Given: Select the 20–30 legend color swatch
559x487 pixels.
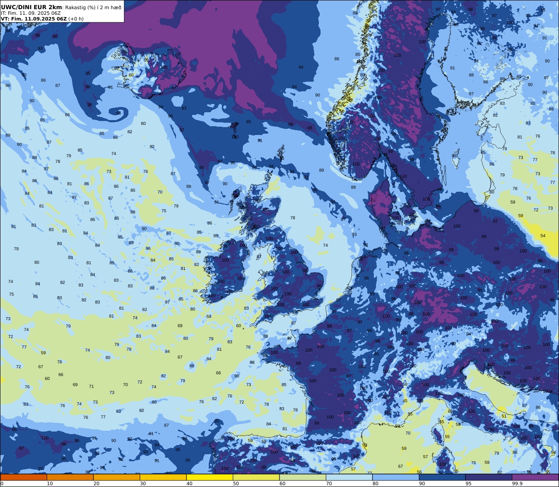Looking at the screenshot, I should pyautogui.click(x=117, y=477).
